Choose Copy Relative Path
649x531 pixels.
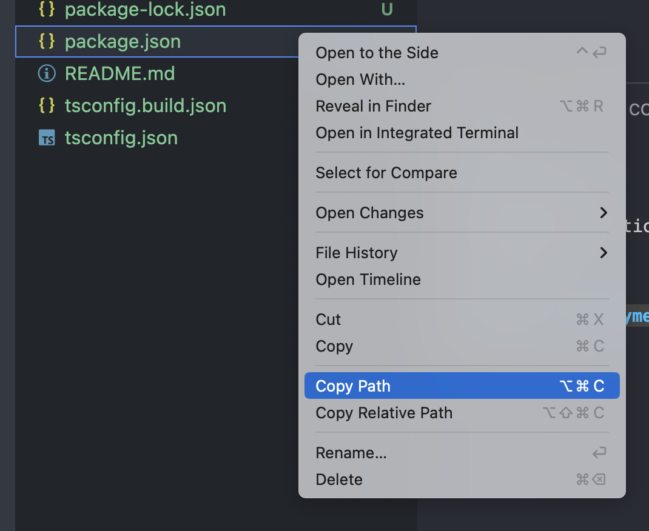pyautogui.click(x=384, y=413)
